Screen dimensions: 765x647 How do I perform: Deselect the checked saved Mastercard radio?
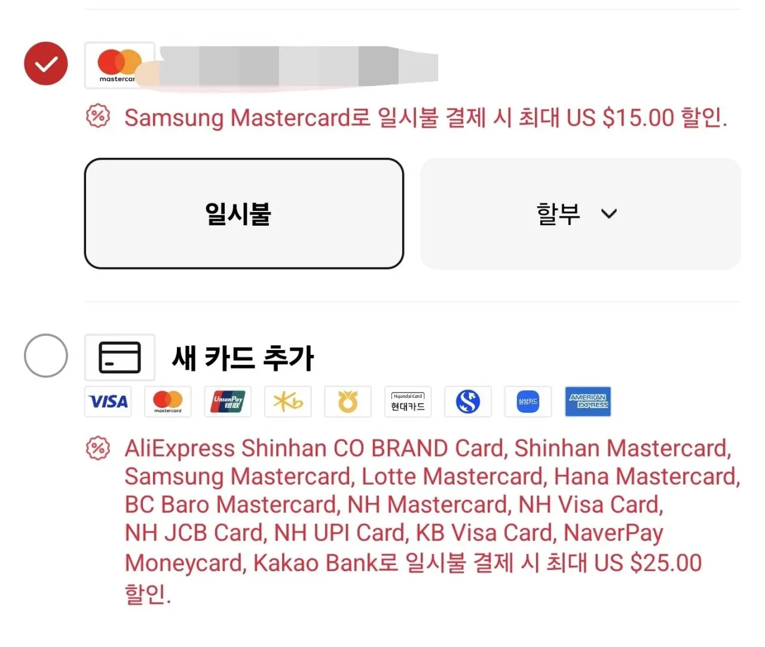[46, 63]
